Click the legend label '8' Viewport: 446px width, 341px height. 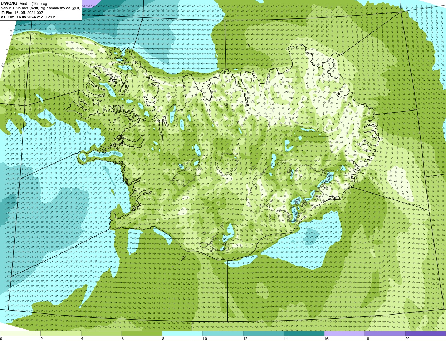pyautogui.click(x=163, y=339)
